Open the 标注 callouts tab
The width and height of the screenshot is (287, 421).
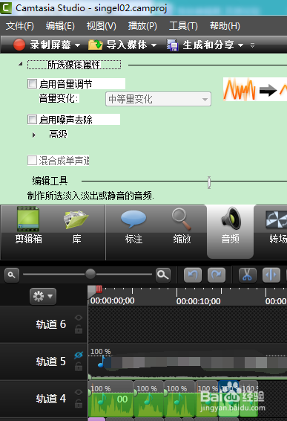click(x=133, y=226)
